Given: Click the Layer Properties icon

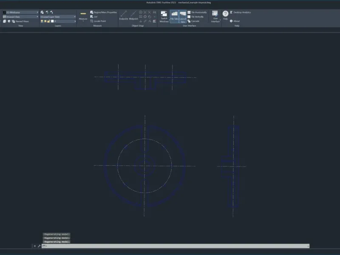Looking at the screenshot, I should 42,12.
